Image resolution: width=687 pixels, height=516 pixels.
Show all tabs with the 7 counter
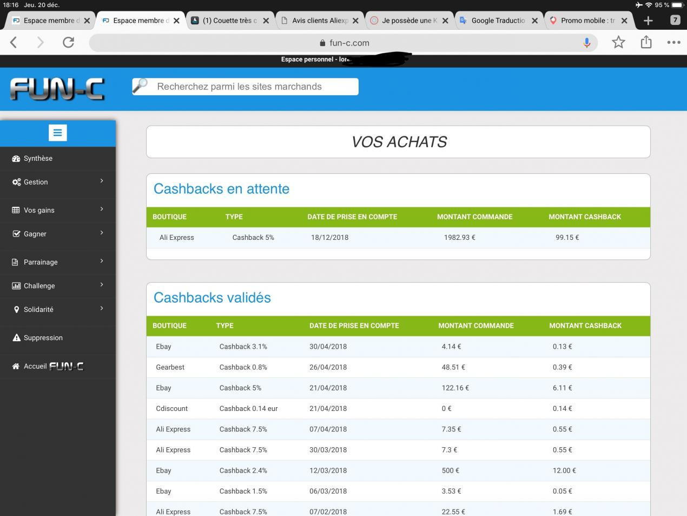(675, 20)
